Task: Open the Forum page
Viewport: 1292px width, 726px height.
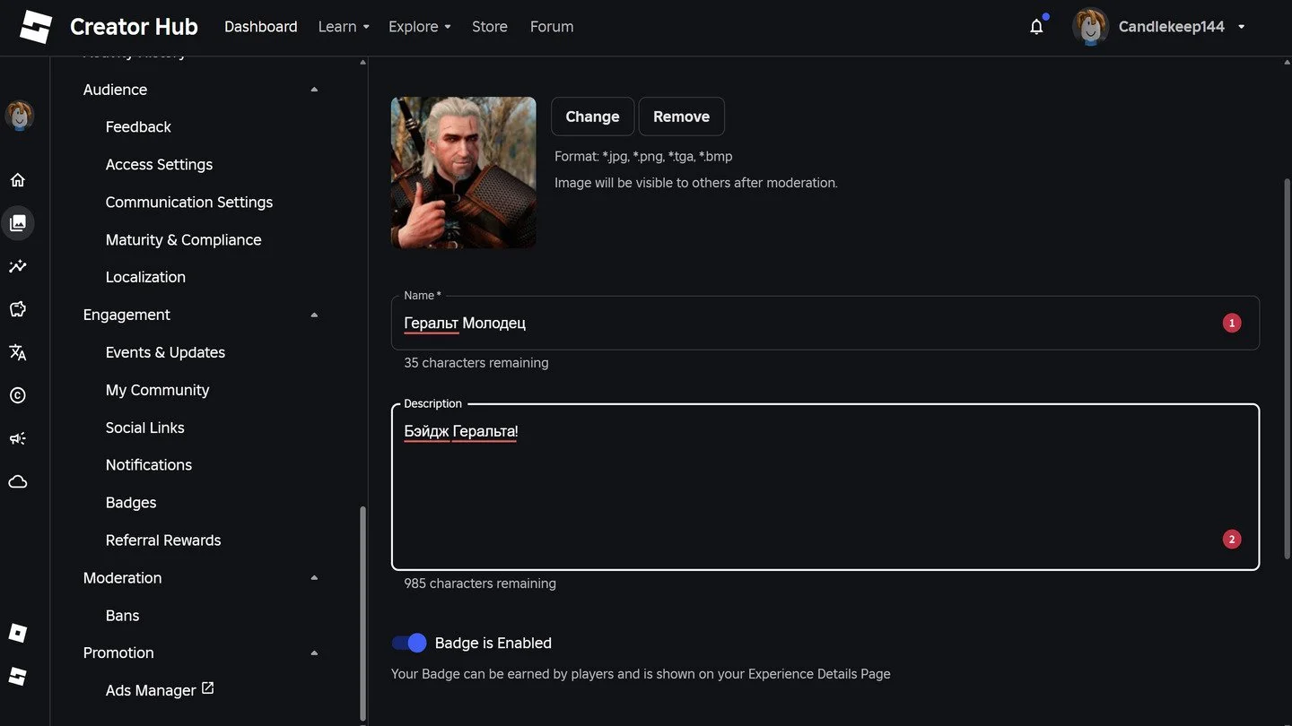Action: pos(552,27)
